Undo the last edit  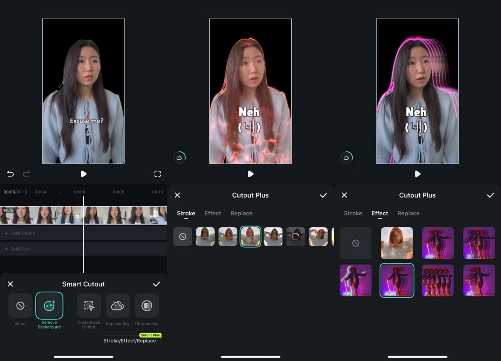10,174
